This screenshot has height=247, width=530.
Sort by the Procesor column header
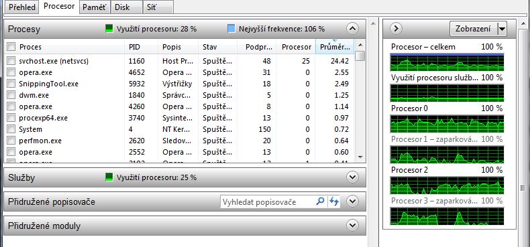click(296, 47)
